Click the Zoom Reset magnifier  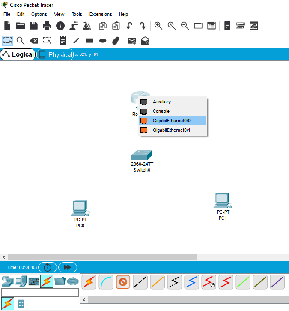pyautogui.click(x=171, y=26)
